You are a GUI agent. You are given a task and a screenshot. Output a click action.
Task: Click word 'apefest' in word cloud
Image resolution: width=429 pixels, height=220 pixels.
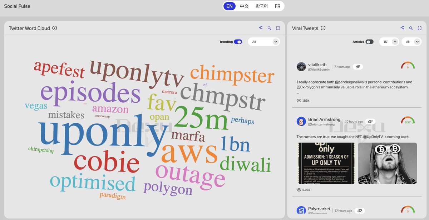pos(59,69)
